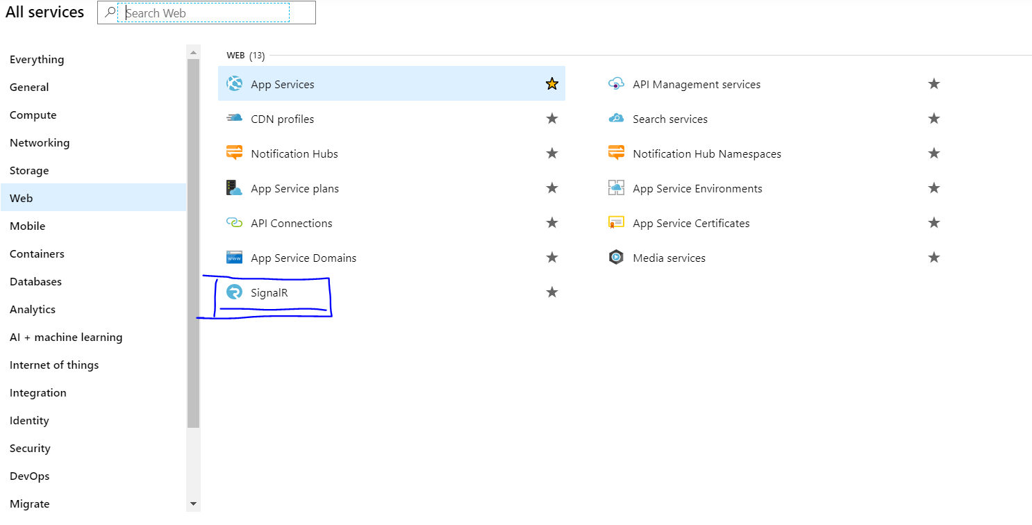Click the Media services icon
Screen dimensions: 1032x525
pyautogui.click(x=616, y=258)
